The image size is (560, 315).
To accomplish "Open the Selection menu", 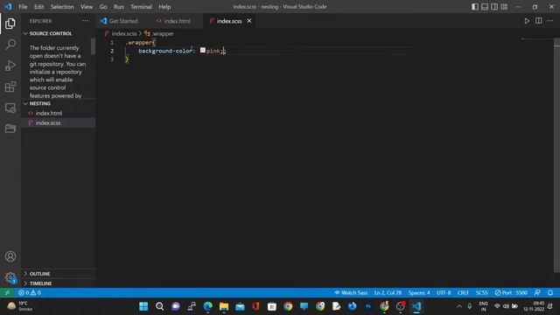I will (62, 6).
